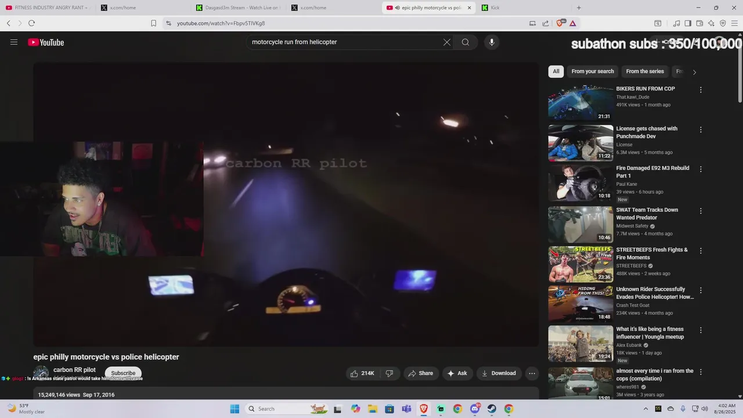Viewport: 743px width, 418px height.
Task: Switch to the FITNESS INDUSTRY ANGRY RANT tab
Action: click(x=47, y=8)
